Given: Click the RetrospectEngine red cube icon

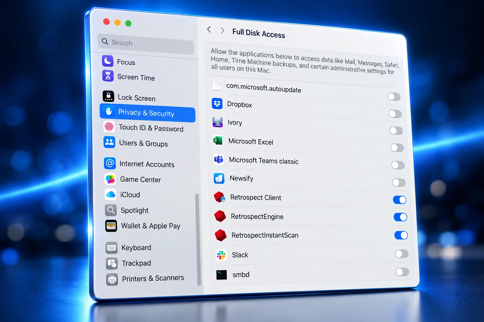Looking at the screenshot, I should (220, 216).
